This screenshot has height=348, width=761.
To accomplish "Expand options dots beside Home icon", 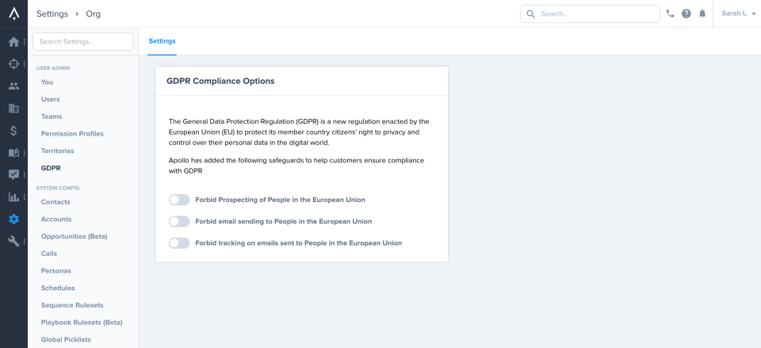I will coord(25,42).
